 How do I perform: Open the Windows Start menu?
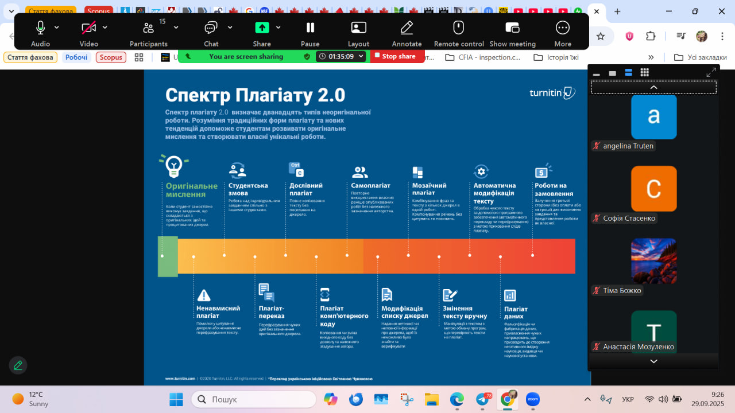tap(176, 399)
